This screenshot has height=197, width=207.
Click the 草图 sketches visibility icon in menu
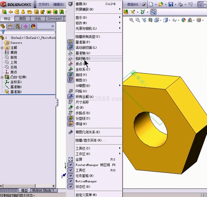coord(70,80)
